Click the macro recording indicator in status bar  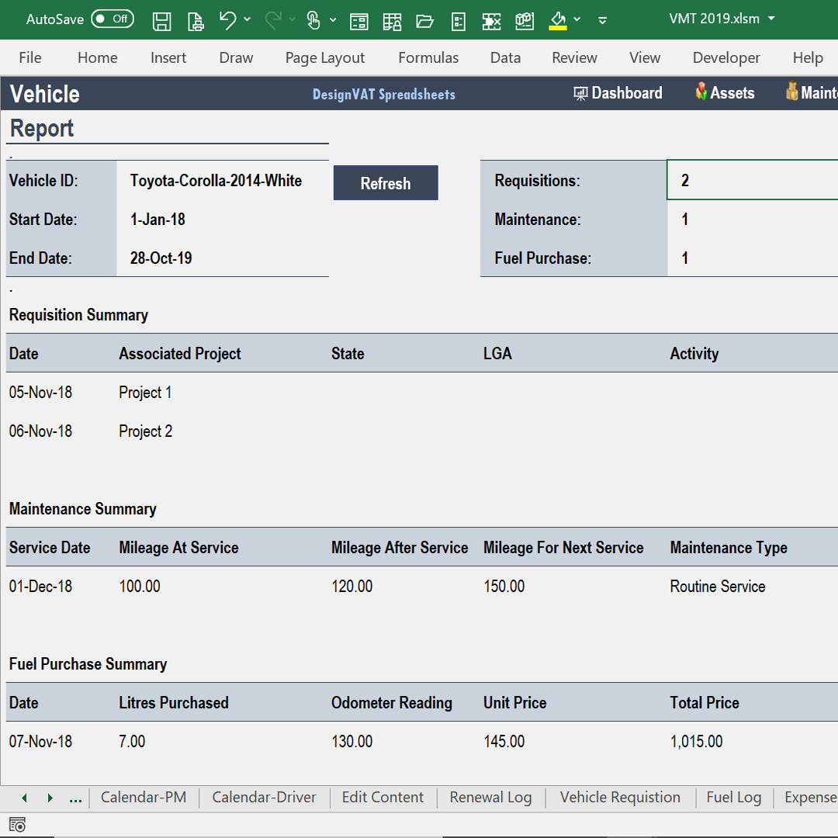pos(18,825)
